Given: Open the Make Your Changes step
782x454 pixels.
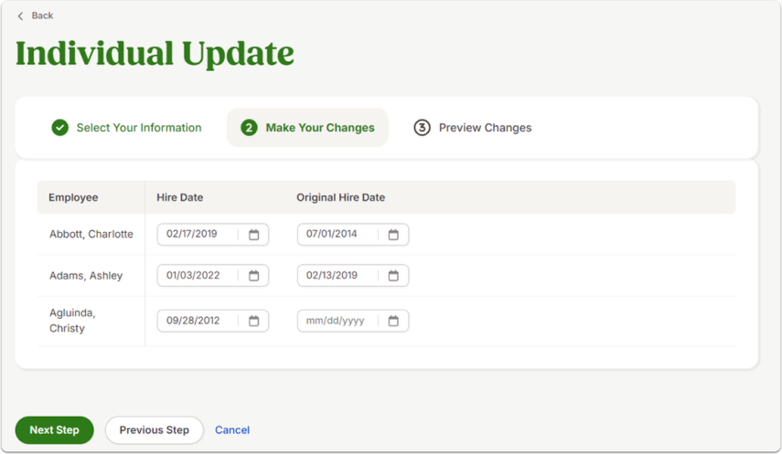Looking at the screenshot, I should pos(307,128).
